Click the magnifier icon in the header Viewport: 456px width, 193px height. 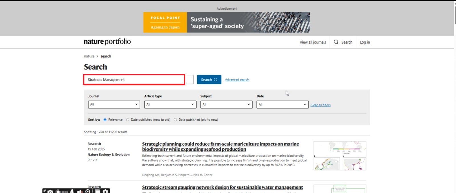(x=336, y=42)
